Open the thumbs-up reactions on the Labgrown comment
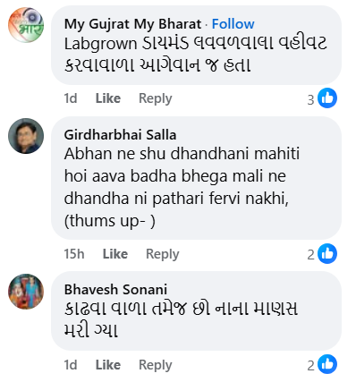Screen dimensions: 356x382 [x=322, y=98]
